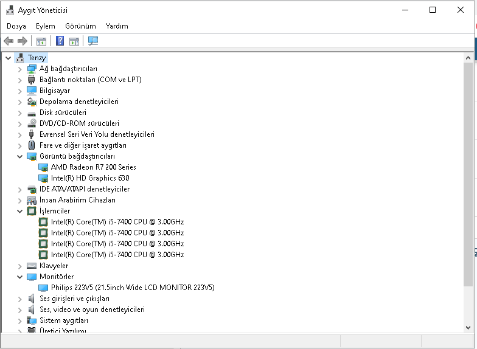Select the Bilgisayar category label
Screen dimensions: 477x349
(55, 91)
